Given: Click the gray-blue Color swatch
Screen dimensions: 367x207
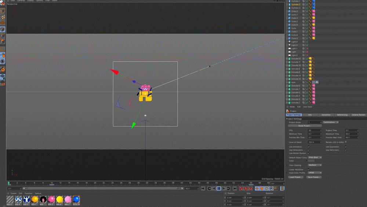Looking at the screenshot, I should coord(311,161).
